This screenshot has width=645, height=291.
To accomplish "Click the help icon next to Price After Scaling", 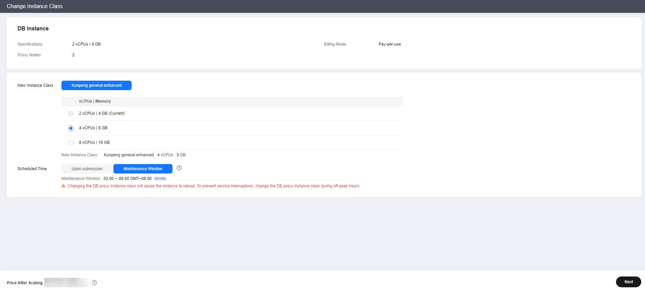I will 95,283.
